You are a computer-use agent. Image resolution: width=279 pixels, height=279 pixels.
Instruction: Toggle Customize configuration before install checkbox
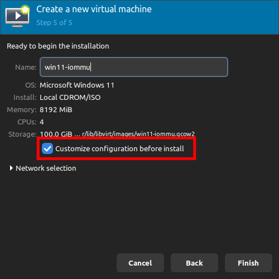click(47, 148)
